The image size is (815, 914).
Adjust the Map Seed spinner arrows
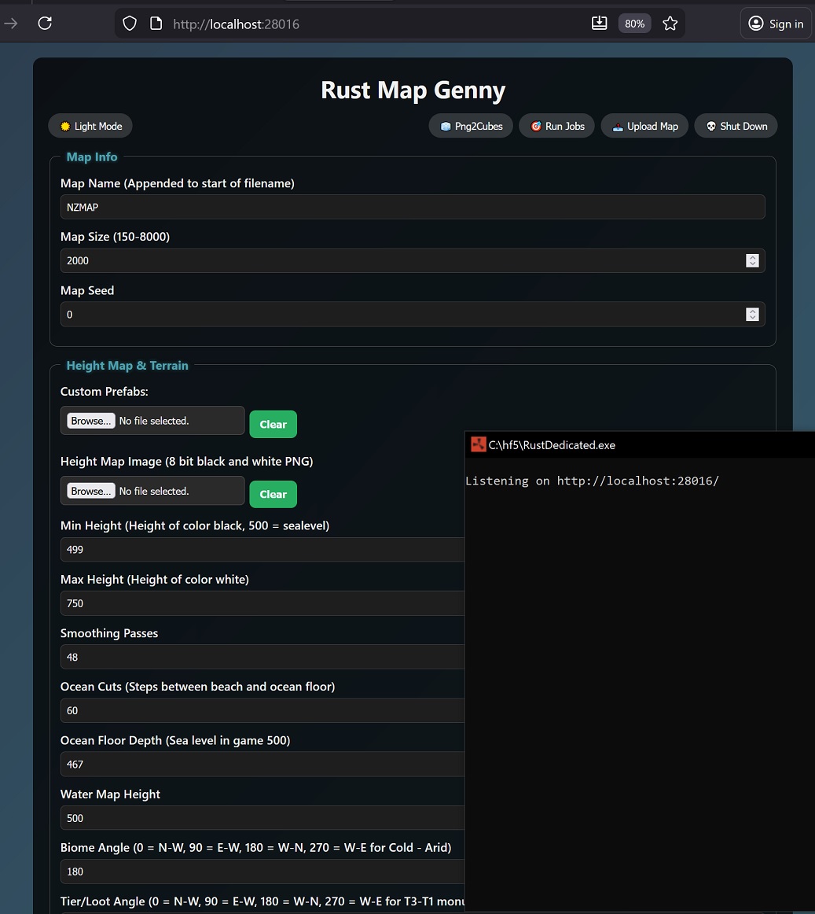(752, 314)
